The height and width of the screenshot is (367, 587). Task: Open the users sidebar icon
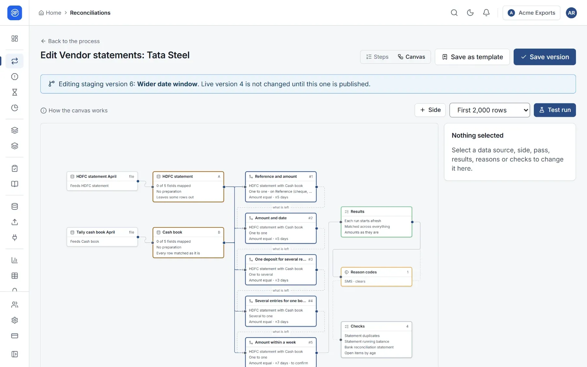pyautogui.click(x=15, y=305)
